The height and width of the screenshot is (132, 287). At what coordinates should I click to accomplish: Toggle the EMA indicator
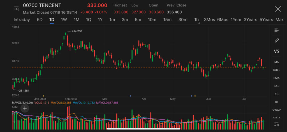click(276, 78)
